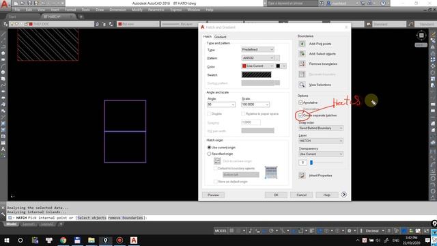This screenshot has width=437, height=246.
Task: Click the Windows Start button
Action: [6, 240]
